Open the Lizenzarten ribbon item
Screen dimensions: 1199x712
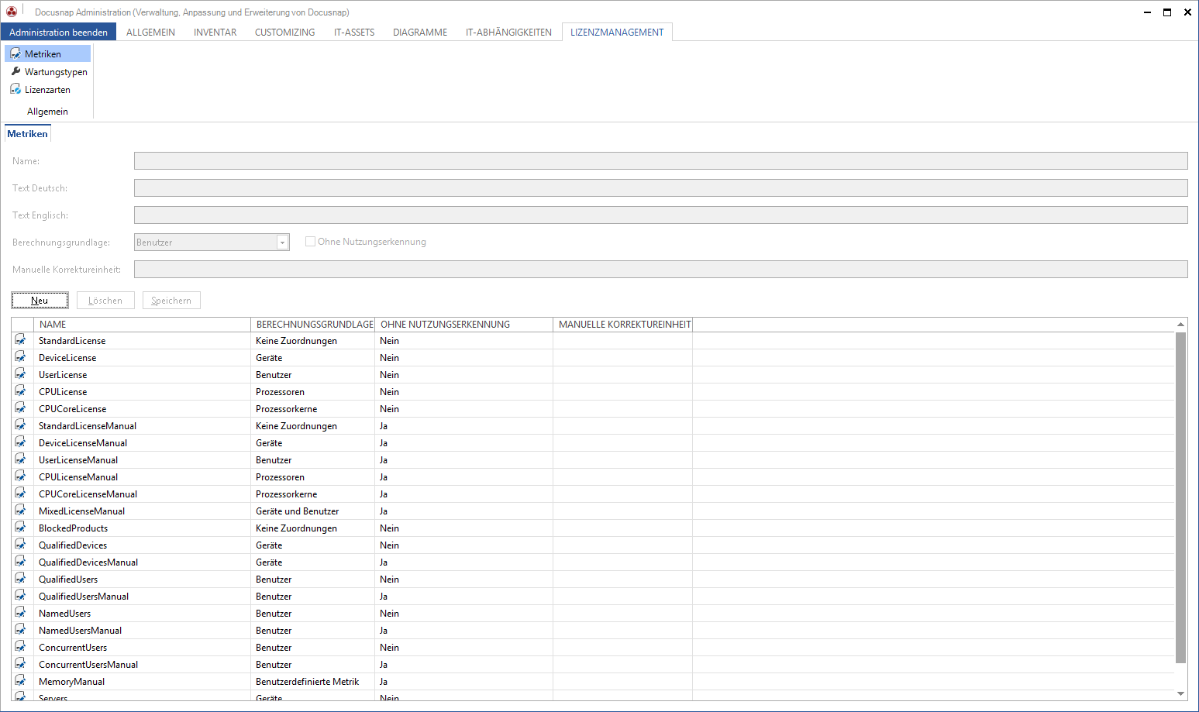[x=40, y=89]
